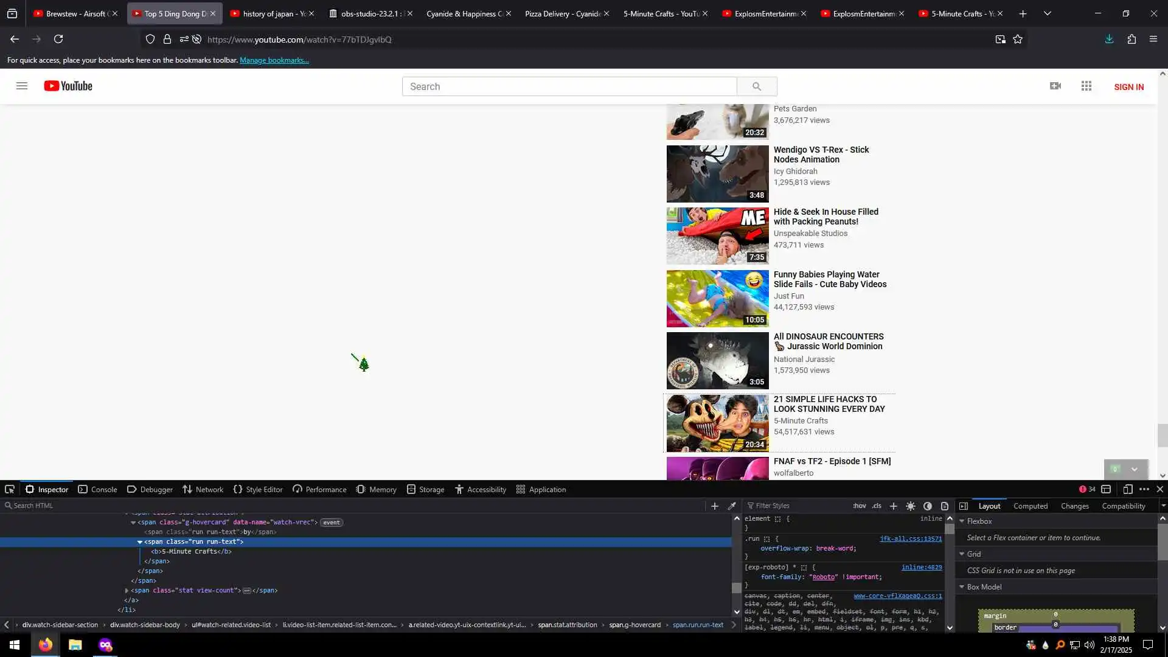The height and width of the screenshot is (657, 1168).
Task: Open responsive design mode icon
Action: (x=1127, y=489)
